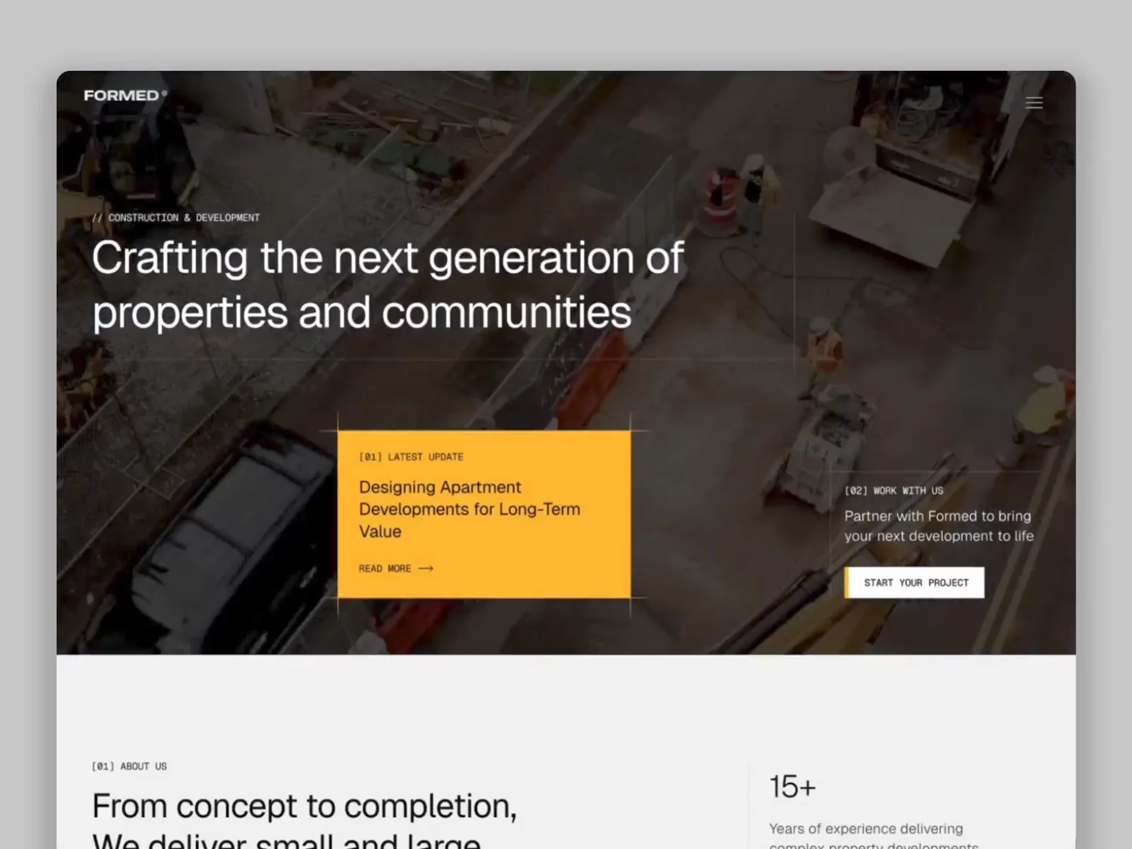Viewport: 1132px width, 849px height.
Task: Click the START YOUR PROJECT button
Action: (x=914, y=583)
